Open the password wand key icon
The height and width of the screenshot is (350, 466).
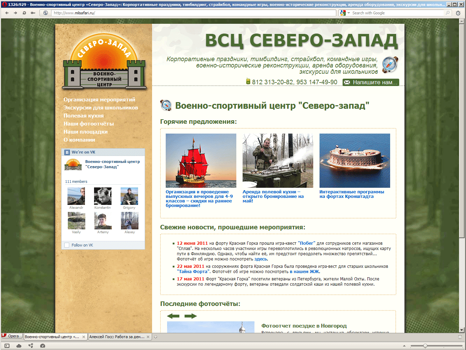point(33,13)
